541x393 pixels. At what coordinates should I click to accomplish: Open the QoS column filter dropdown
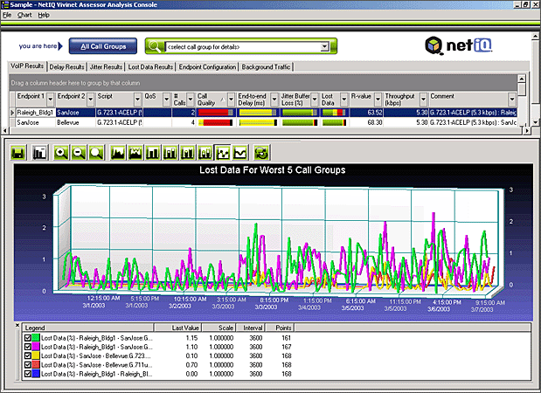pyautogui.click(x=167, y=100)
